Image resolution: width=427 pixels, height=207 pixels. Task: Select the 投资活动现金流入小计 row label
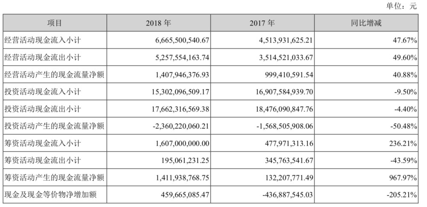click(x=43, y=92)
